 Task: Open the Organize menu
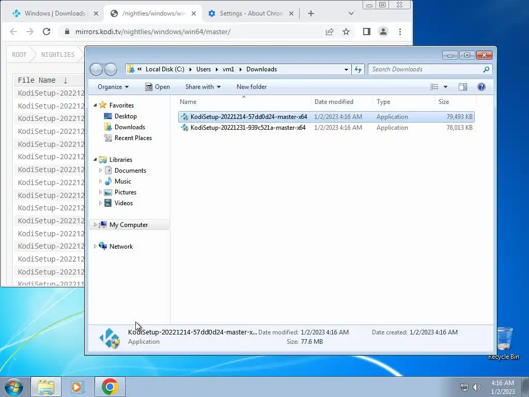[113, 87]
